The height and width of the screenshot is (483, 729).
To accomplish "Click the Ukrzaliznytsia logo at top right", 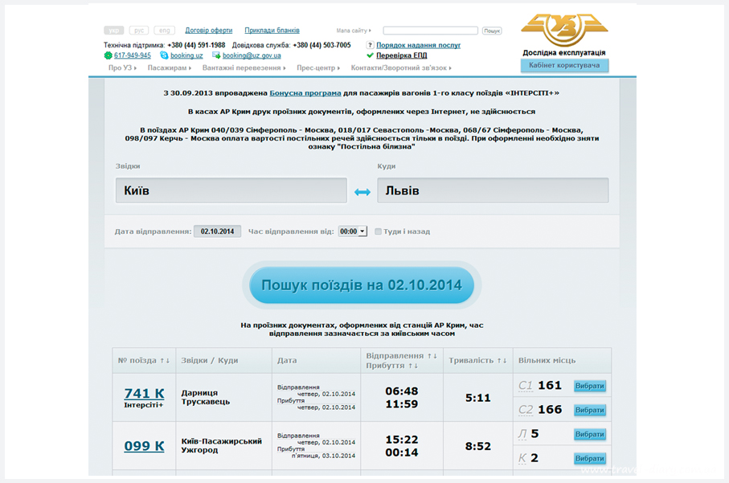I will pyautogui.click(x=563, y=28).
